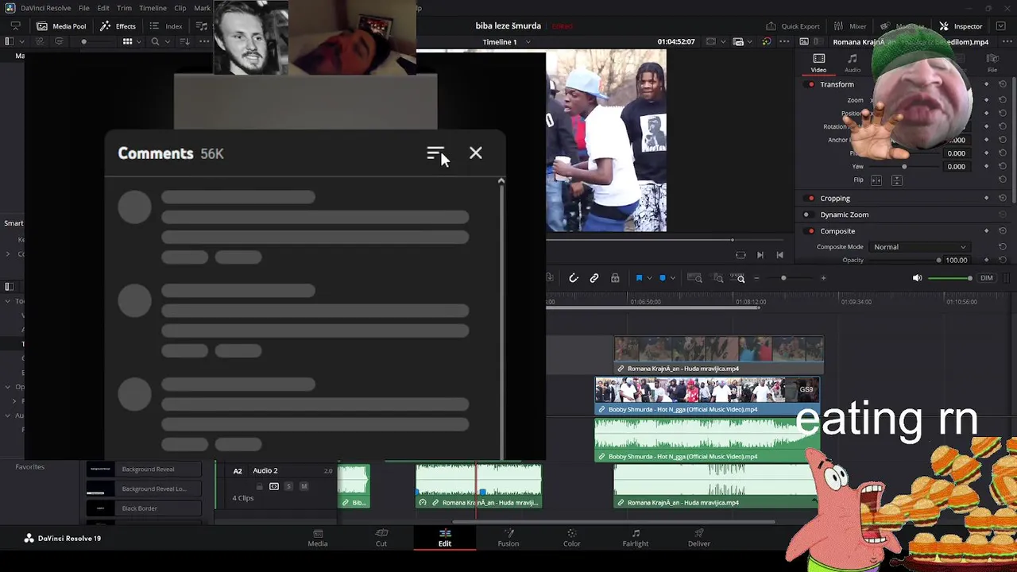Add a blue flag to clip
This screenshot has width=1017, height=572.
coord(638,278)
